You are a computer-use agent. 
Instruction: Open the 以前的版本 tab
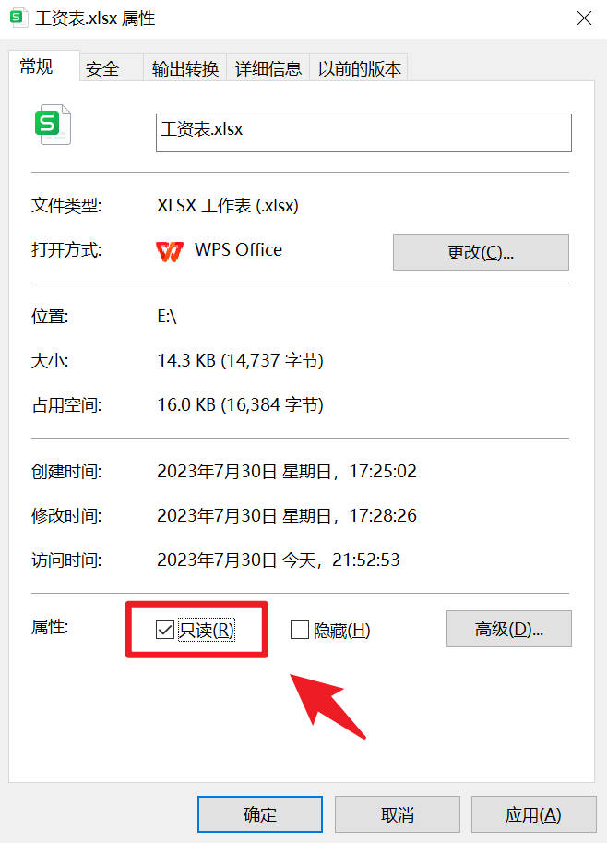pyautogui.click(x=359, y=69)
